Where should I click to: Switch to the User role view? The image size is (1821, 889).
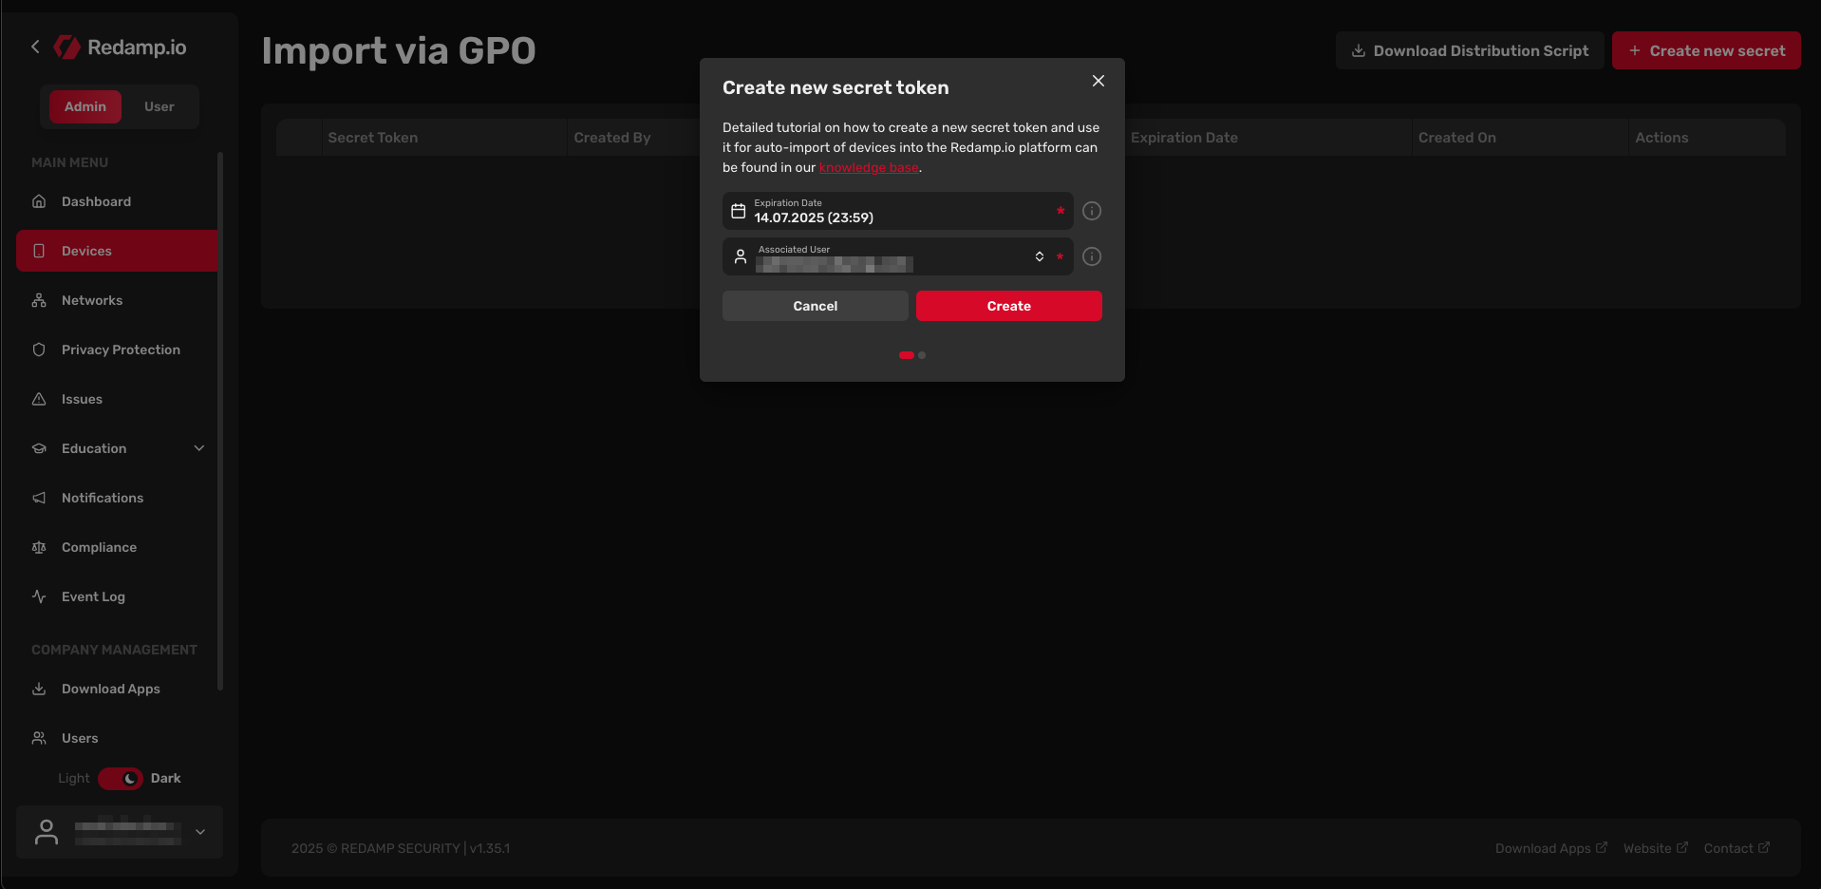[159, 106]
